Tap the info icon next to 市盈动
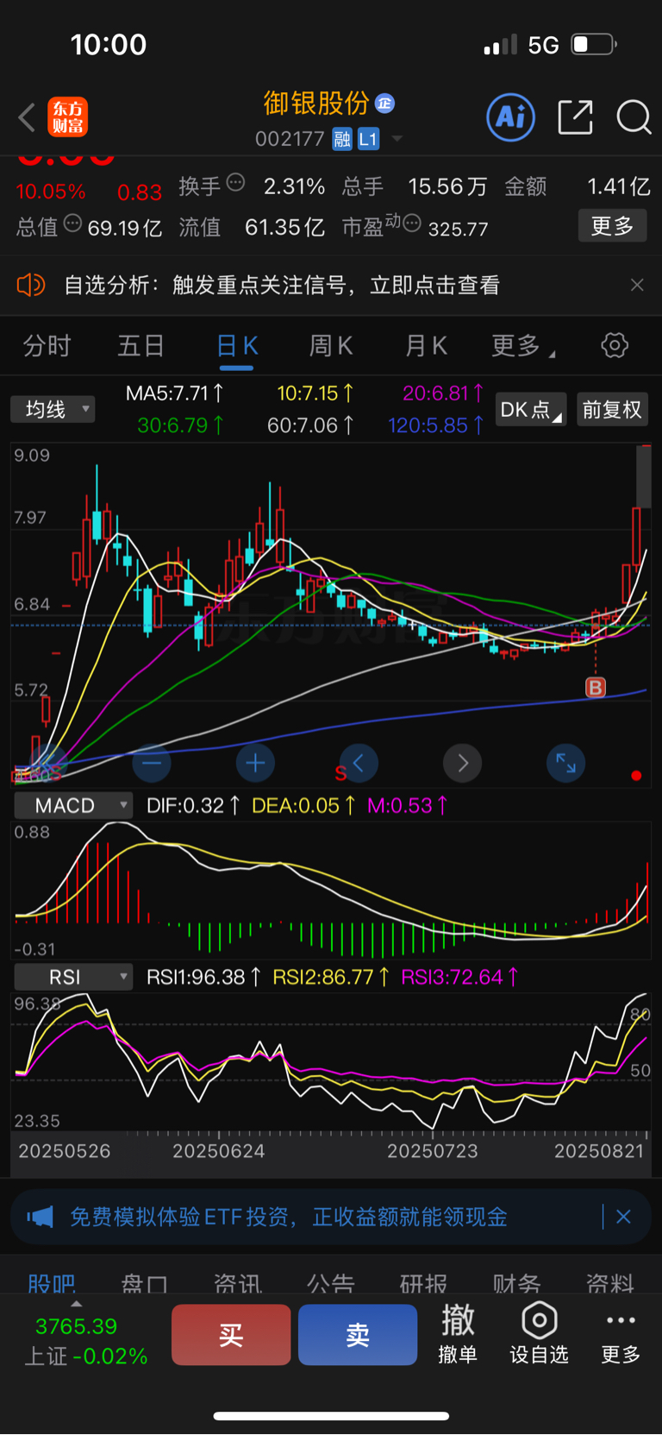The height and width of the screenshot is (1435, 662). point(412,223)
